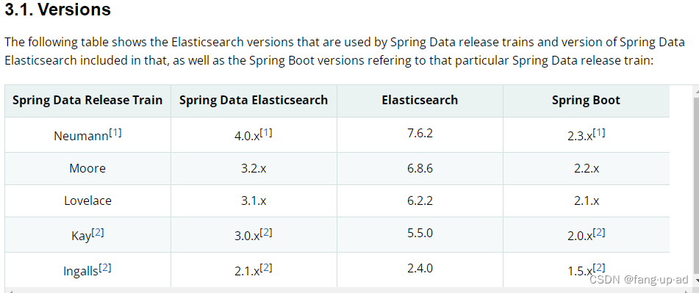Image resolution: width=699 pixels, height=293 pixels.
Task: Click the 3.1. Versions heading
Action: [x=57, y=10]
